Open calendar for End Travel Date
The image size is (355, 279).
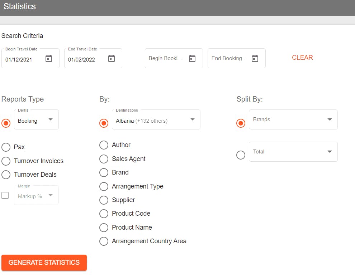112,59
